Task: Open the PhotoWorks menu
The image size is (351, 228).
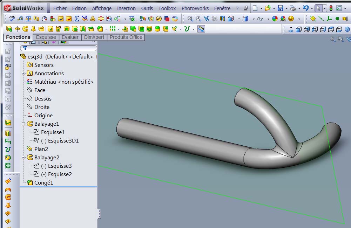Action: (x=195, y=8)
